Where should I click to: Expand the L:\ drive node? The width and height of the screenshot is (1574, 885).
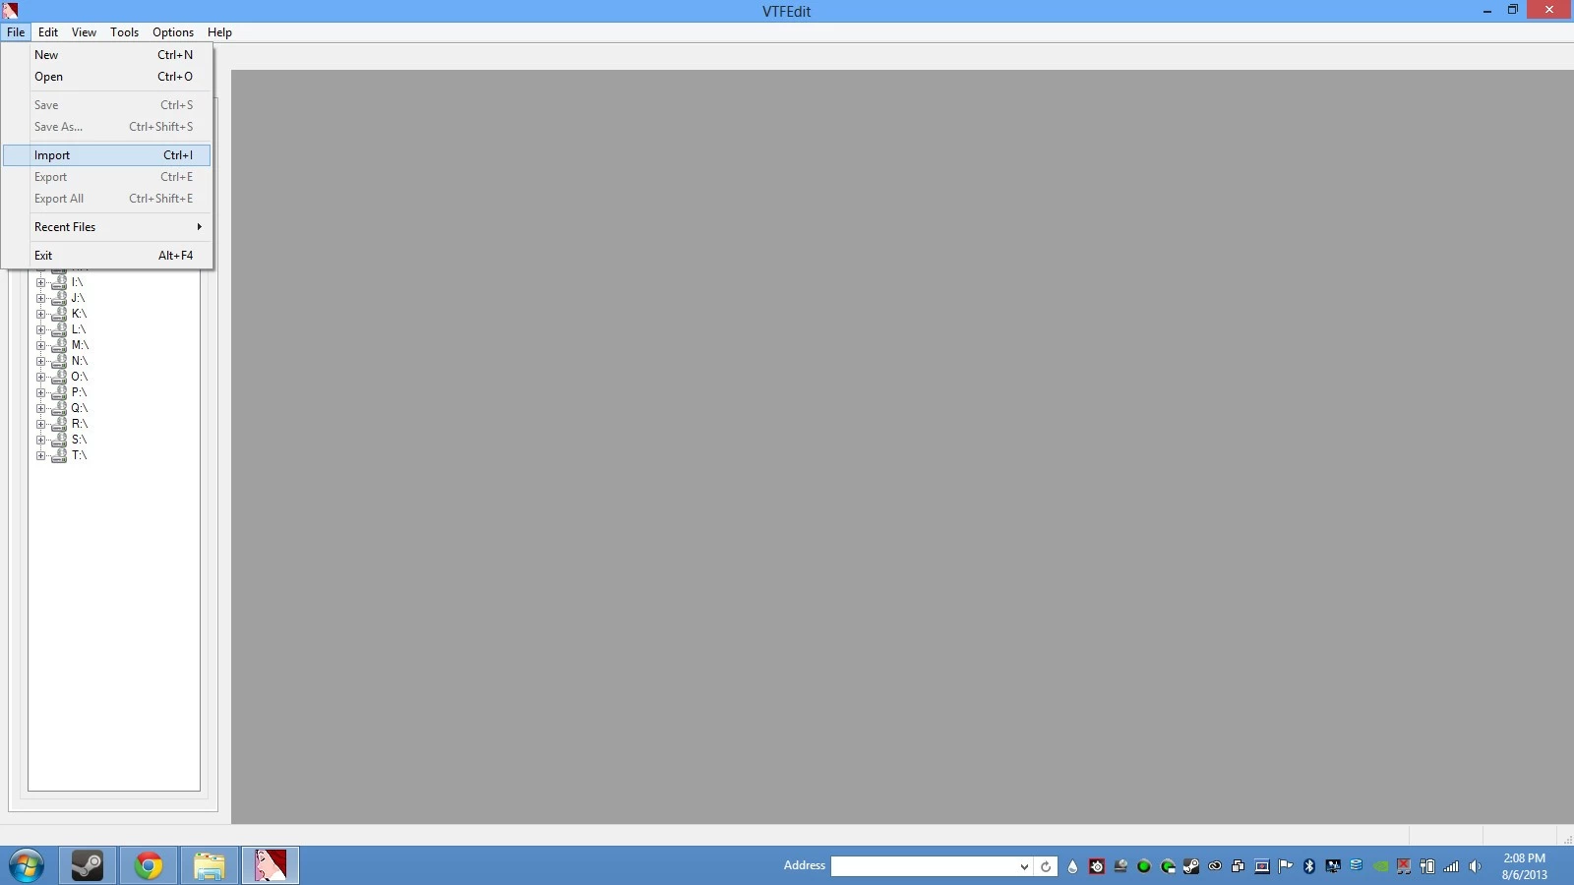41,329
